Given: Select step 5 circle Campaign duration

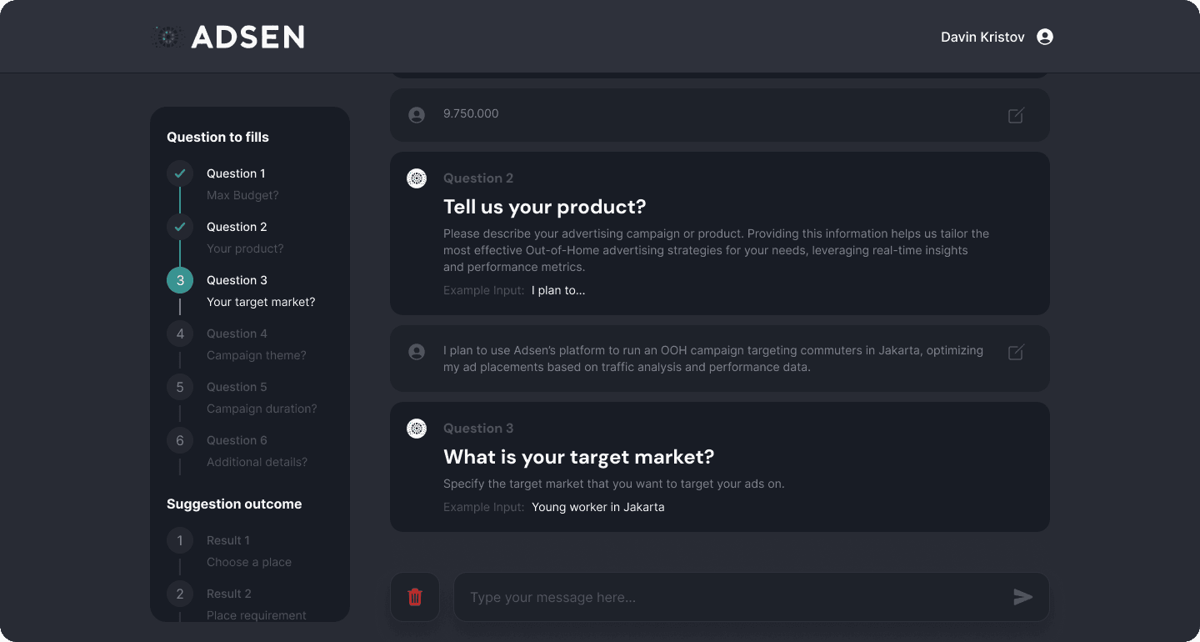Looking at the screenshot, I should 180,387.
